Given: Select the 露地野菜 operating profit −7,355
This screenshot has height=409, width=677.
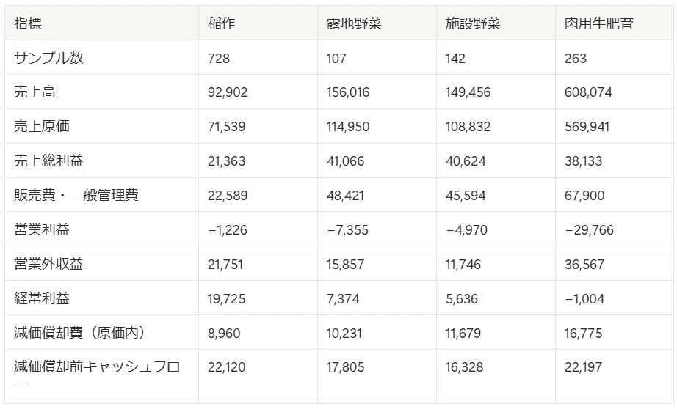Looking at the screenshot, I should point(347,229).
